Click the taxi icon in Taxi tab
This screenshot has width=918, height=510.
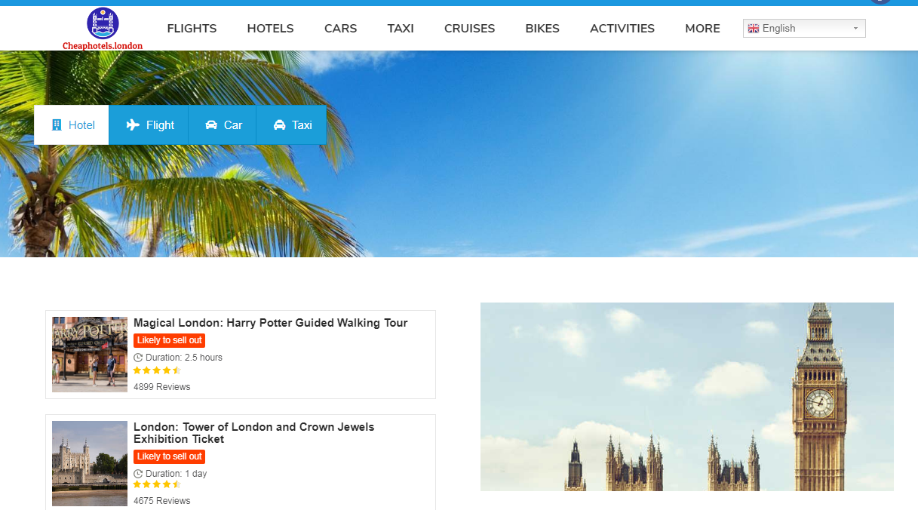click(x=280, y=125)
